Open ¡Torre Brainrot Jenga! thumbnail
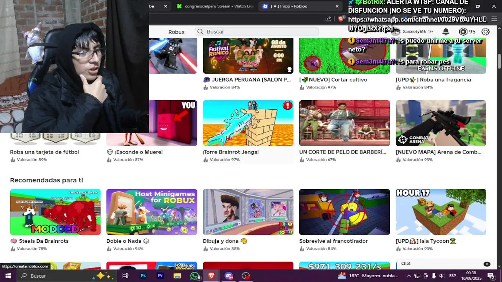The width and height of the screenshot is (502, 282). tap(248, 123)
